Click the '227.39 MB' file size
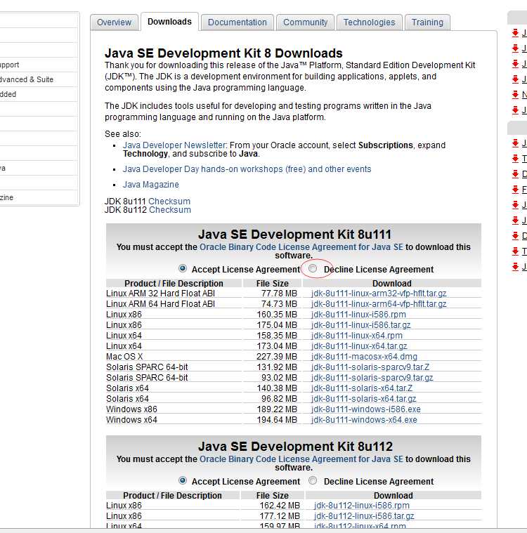 click(277, 357)
